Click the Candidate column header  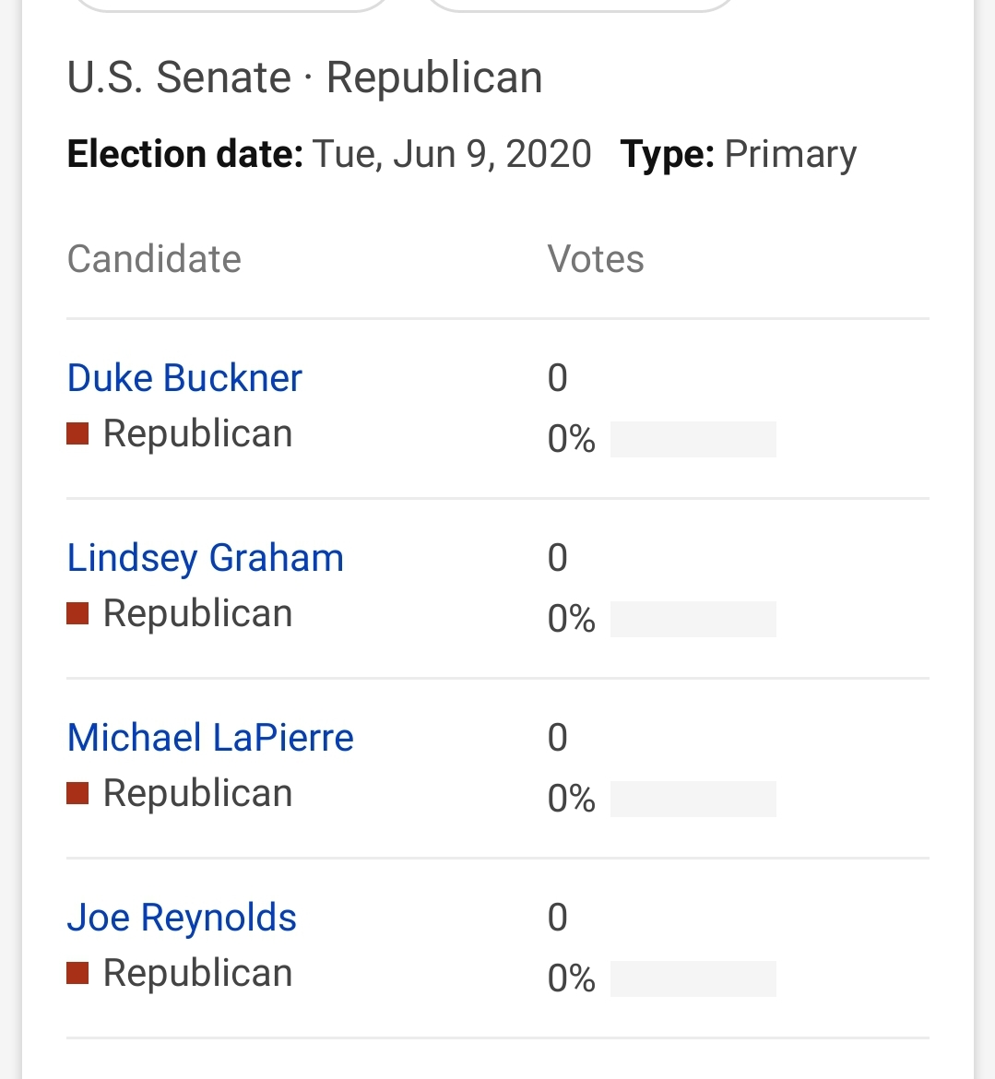point(154,259)
